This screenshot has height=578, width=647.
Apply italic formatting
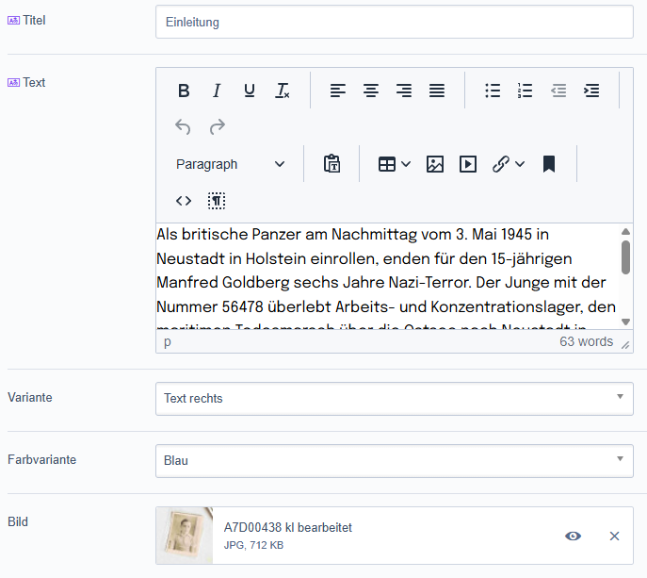pyautogui.click(x=217, y=91)
